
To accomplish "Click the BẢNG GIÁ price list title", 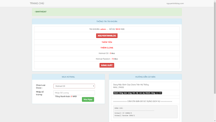I will pos(119,108).
